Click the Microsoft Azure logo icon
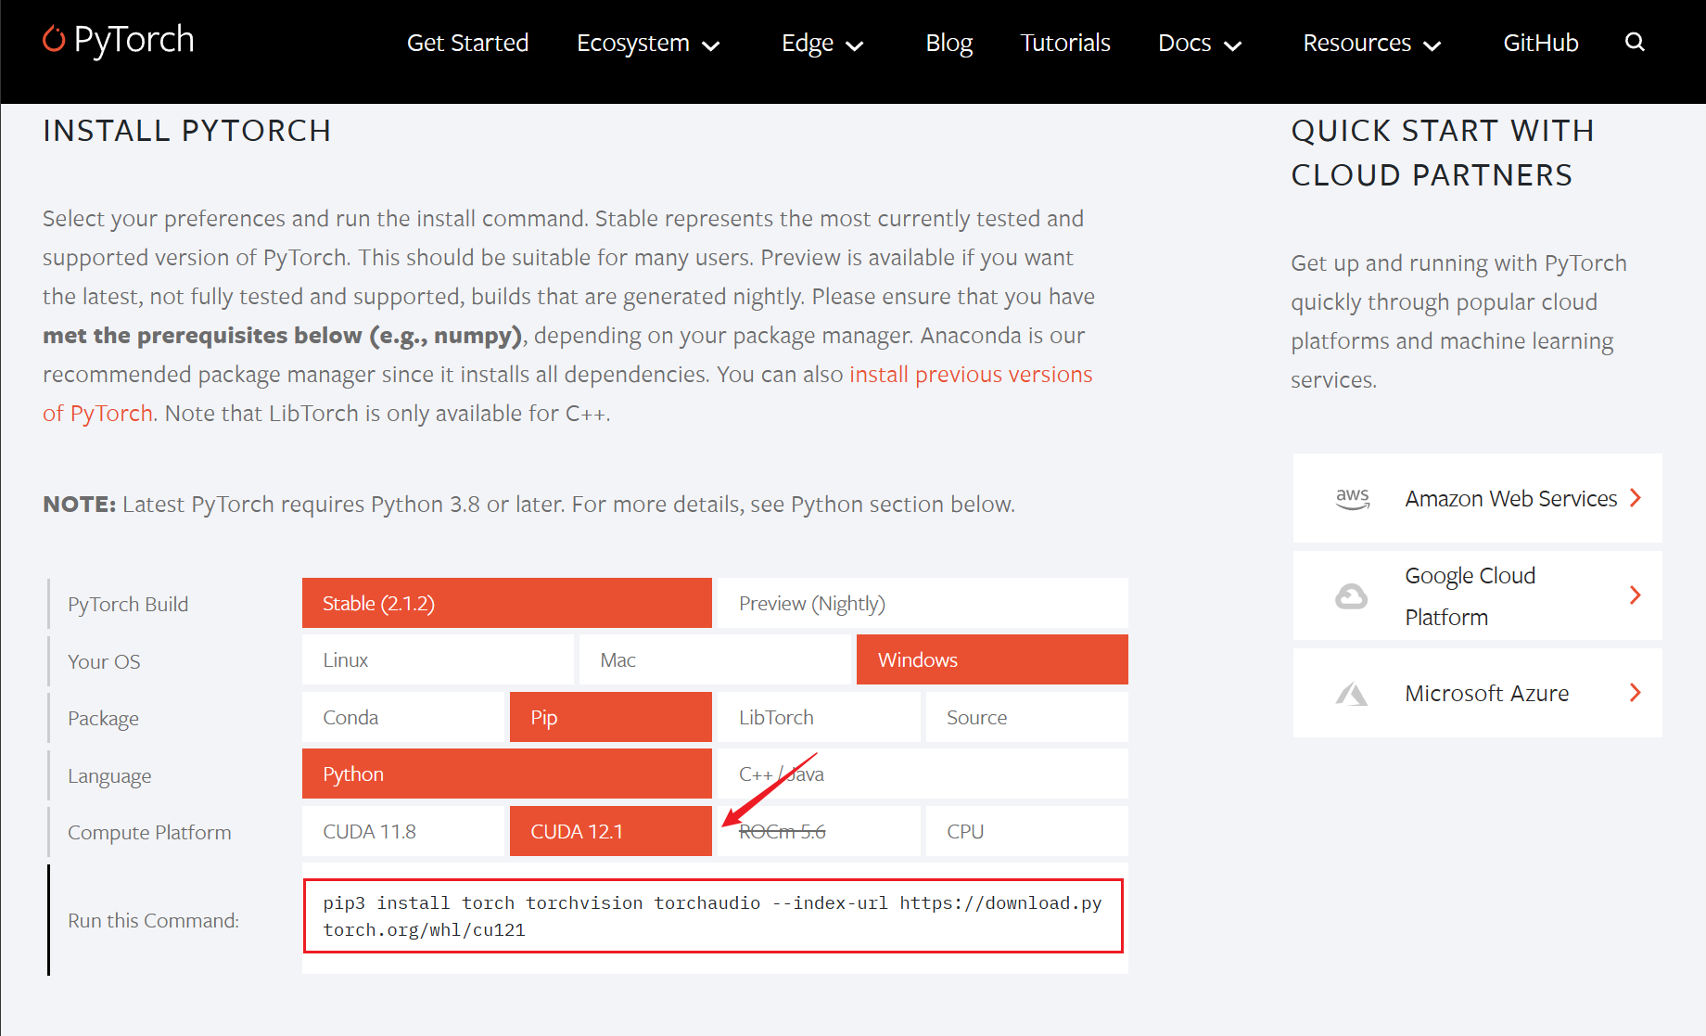 click(1351, 693)
